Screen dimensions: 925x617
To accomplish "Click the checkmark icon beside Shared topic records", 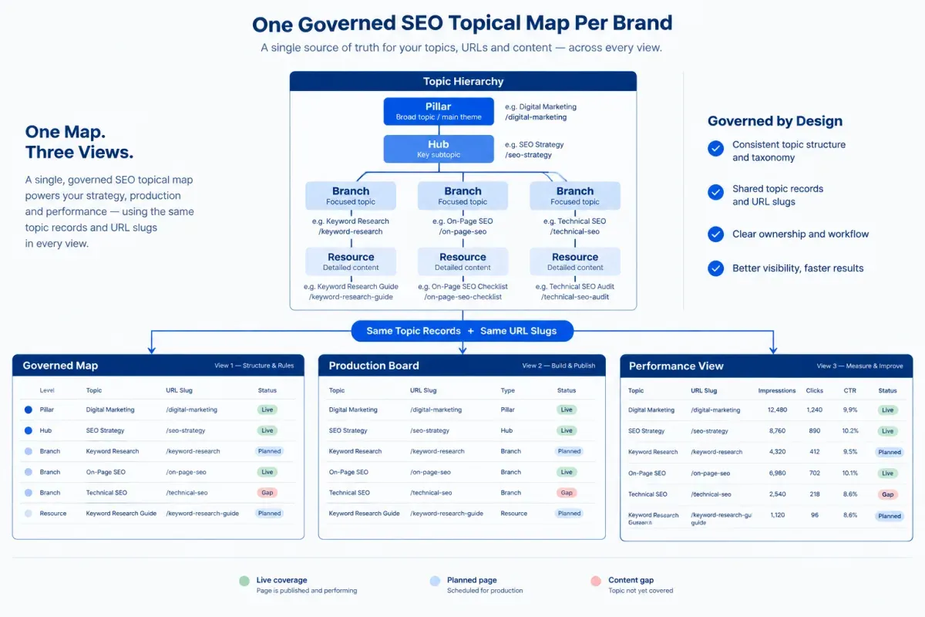I will coord(716,190).
